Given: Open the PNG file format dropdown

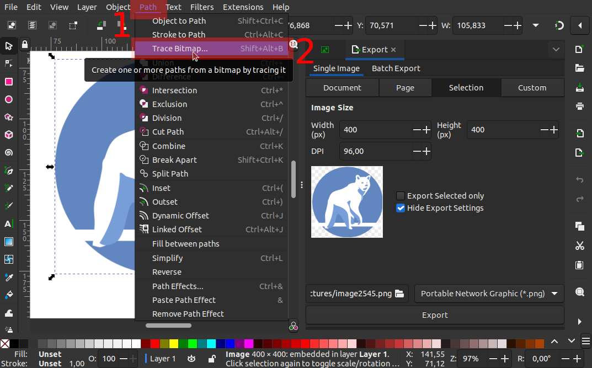Looking at the screenshot, I should tap(489, 294).
